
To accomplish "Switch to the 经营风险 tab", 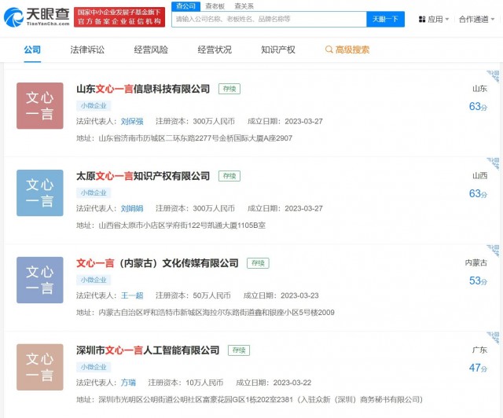I will pos(151,49).
